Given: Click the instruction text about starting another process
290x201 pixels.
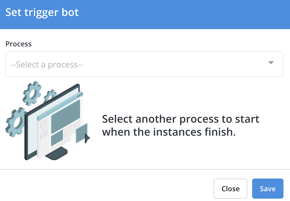Looking at the screenshot, I should coord(181,125).
